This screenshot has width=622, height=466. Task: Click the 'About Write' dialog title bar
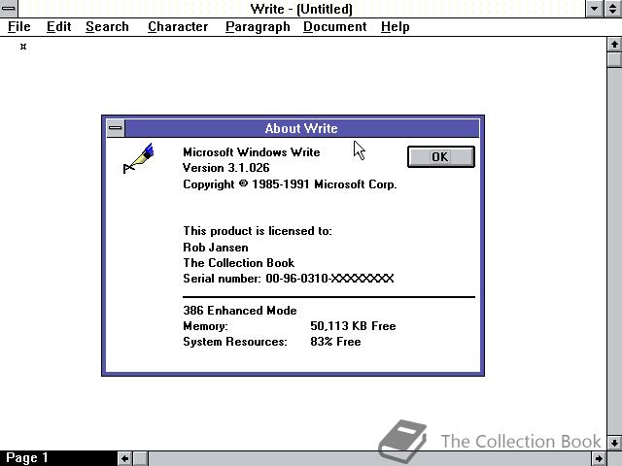coord(301,128)
